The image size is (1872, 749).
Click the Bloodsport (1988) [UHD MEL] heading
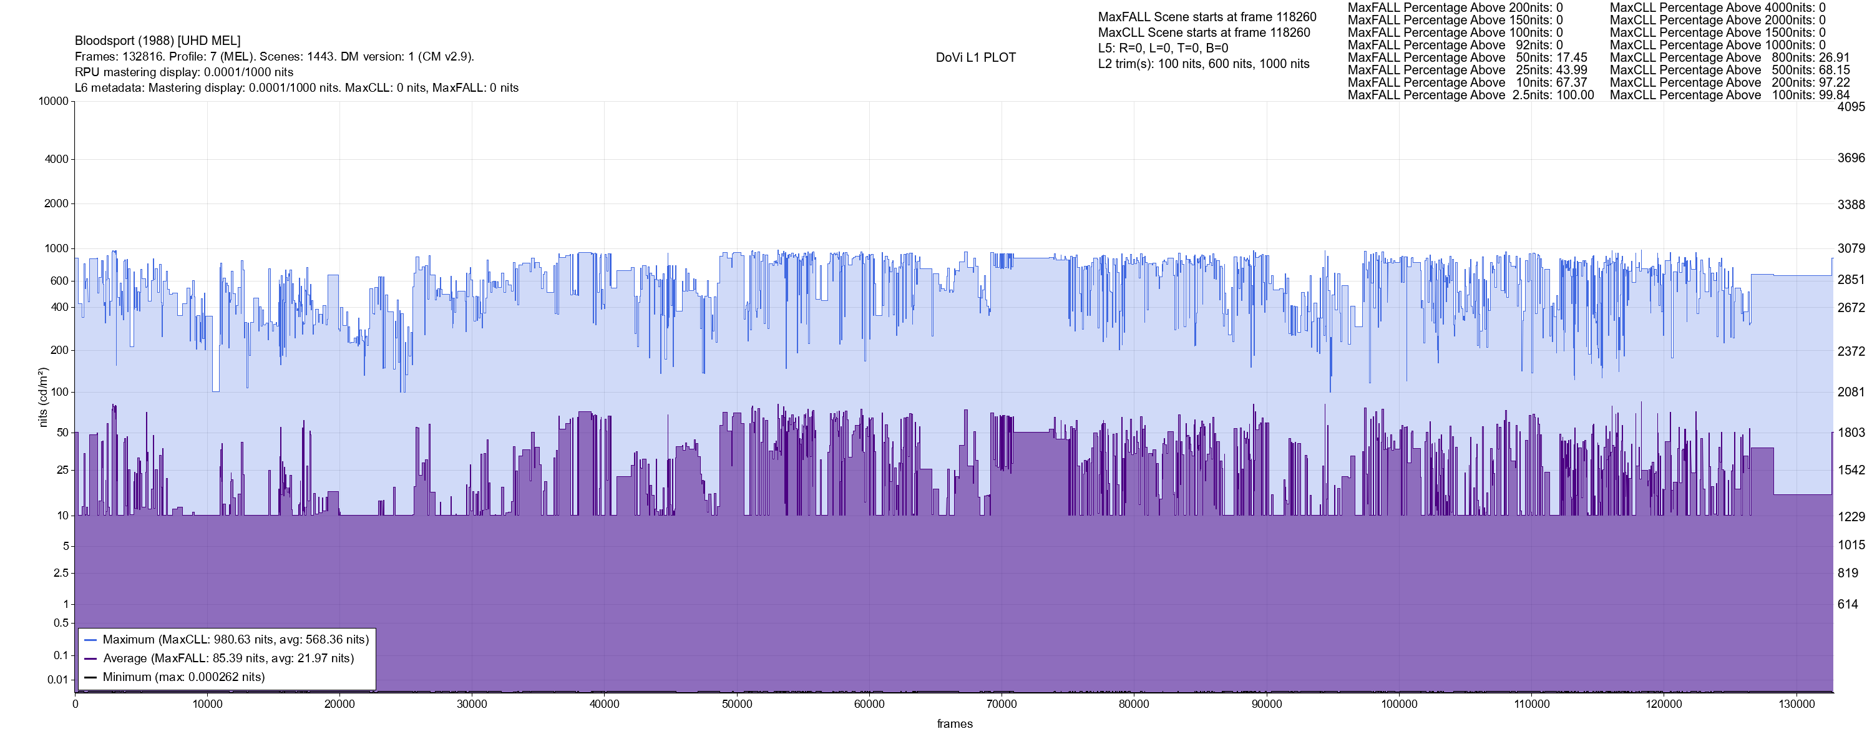(x=157, y=41)
